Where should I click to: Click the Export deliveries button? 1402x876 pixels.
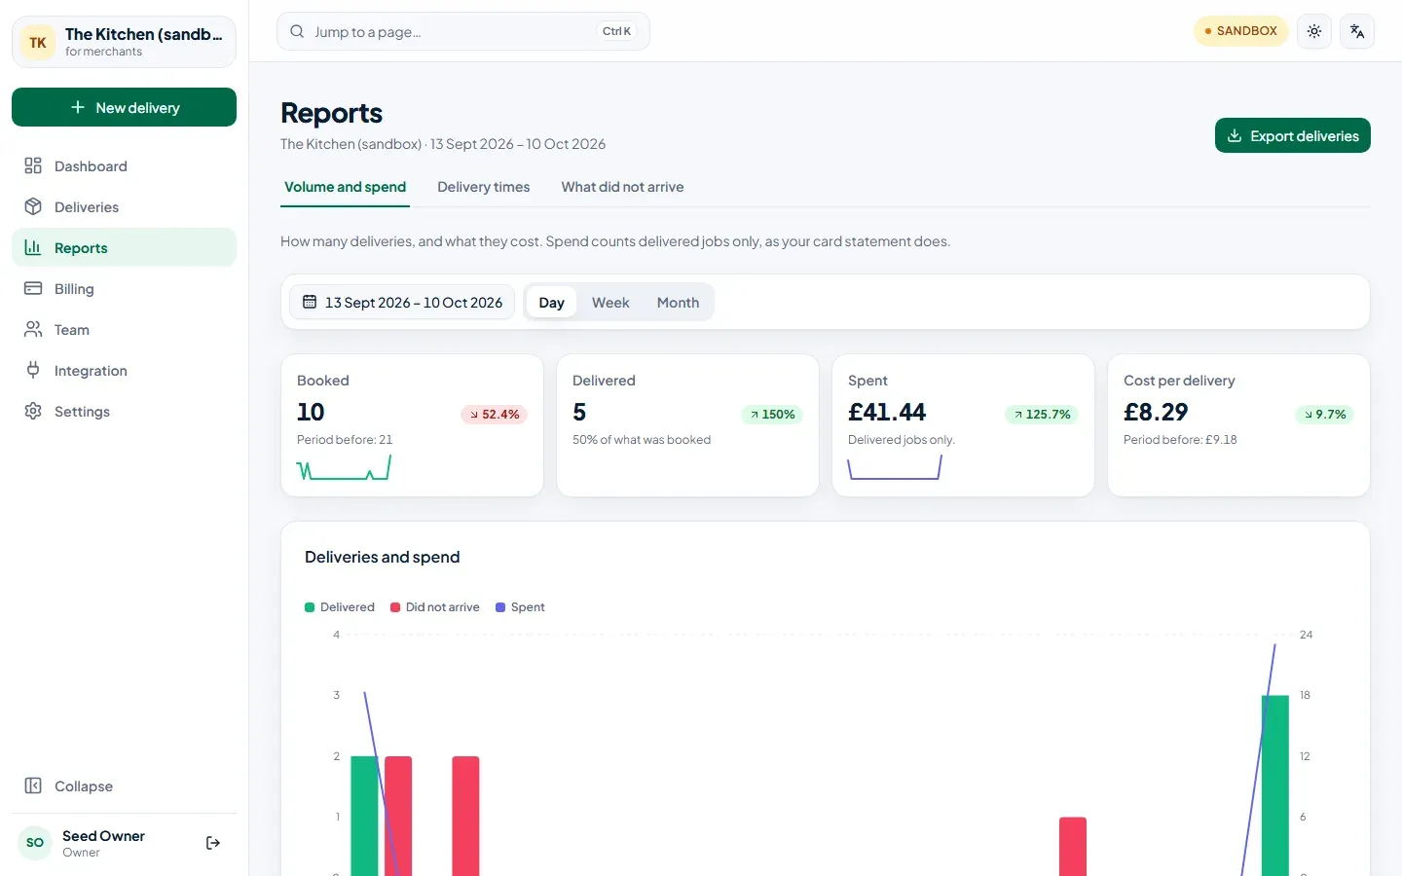click(1292, 135)
